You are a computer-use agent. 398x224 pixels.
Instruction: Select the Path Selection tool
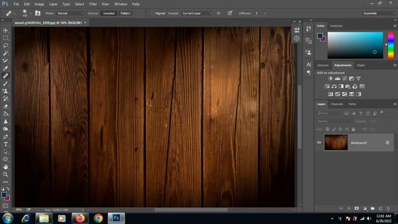click(x=6, y=152)
